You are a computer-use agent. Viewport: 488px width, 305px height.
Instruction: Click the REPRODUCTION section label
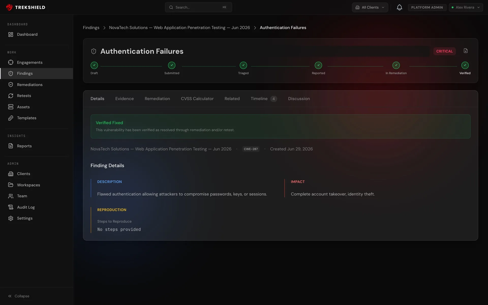[x=112, y=210]
